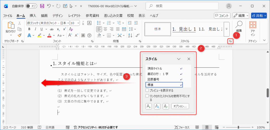Click the New Style button in Styles pane
Screen dimensions: 270x130
click(149, 106)
